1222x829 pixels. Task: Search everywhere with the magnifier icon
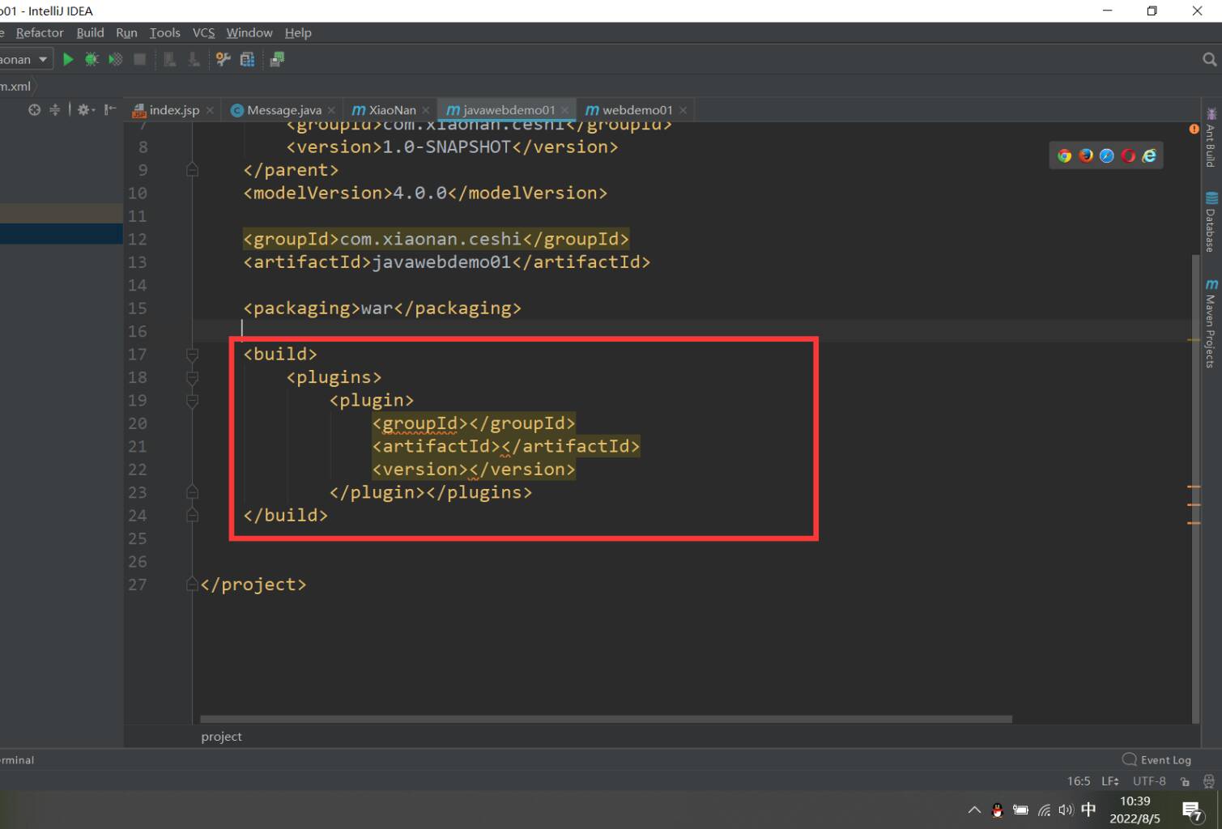[x=1209, y=59]
